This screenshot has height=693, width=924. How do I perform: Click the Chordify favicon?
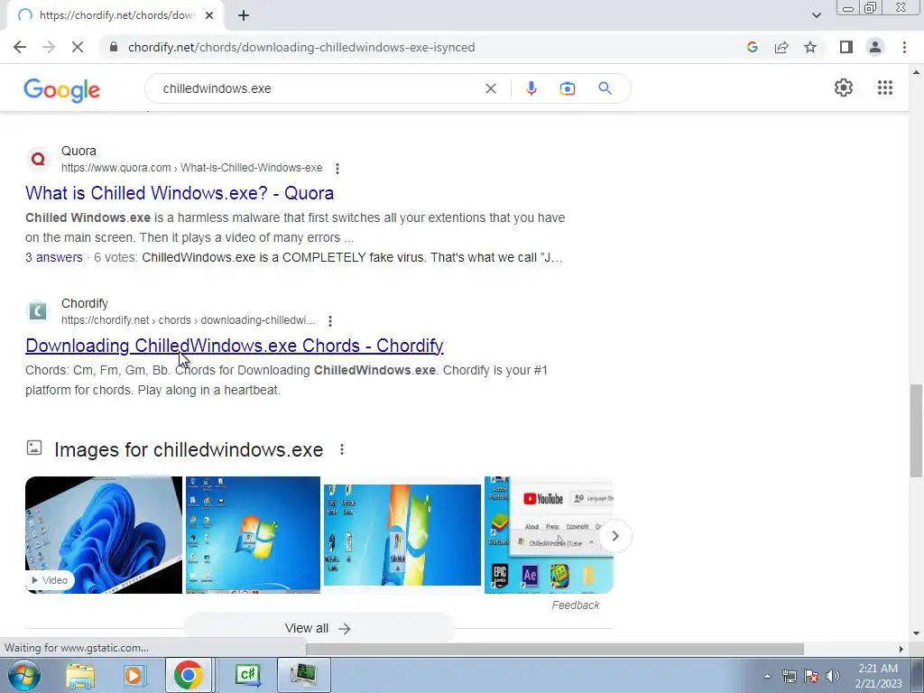pos(38,310)
